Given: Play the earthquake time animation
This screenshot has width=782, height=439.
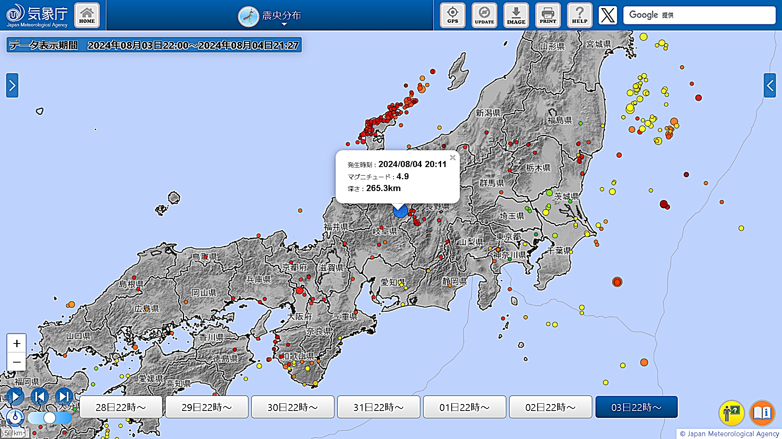Looking at the screenshot, I should click(x=15, y=396).
